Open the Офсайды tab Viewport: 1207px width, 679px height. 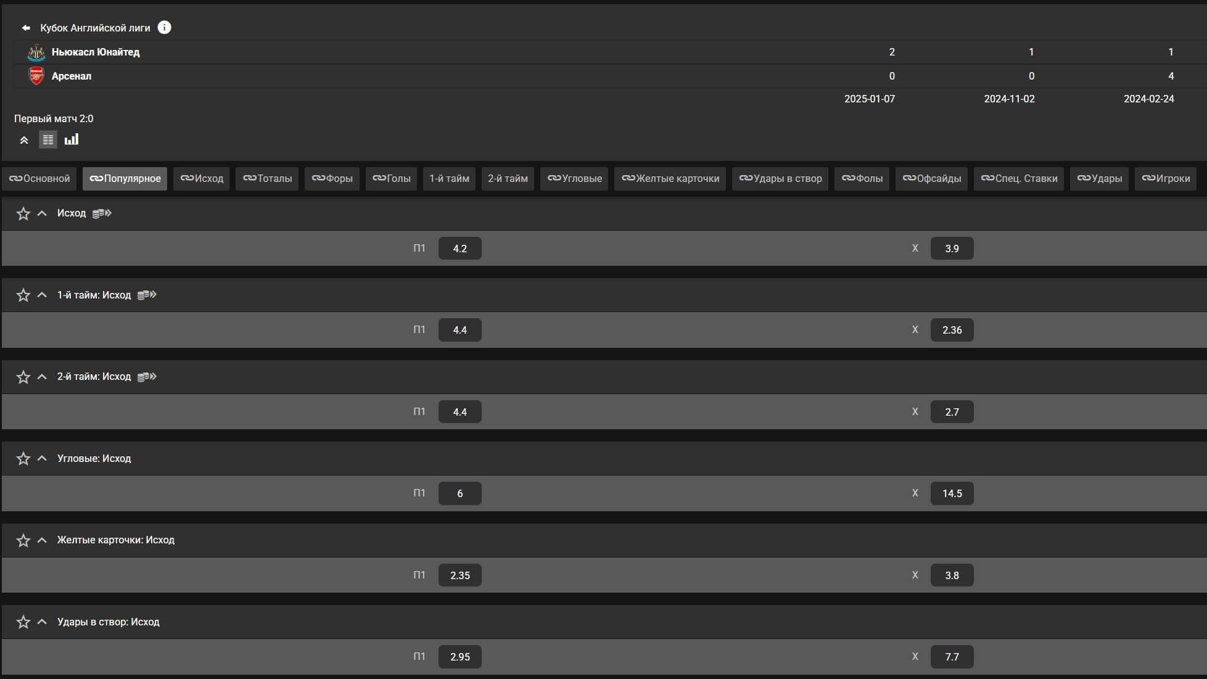point(931,179)
